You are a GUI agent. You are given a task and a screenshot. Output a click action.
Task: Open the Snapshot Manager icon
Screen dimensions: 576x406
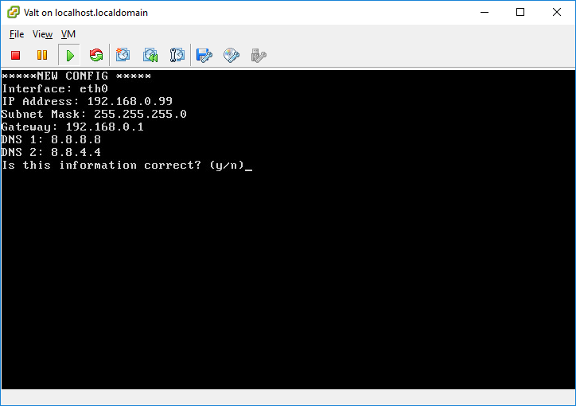coord(177,55)
